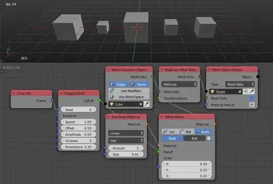Click the Cube object field
The width and height of the screenshot is (273, 184).
[x=126, y=104]
